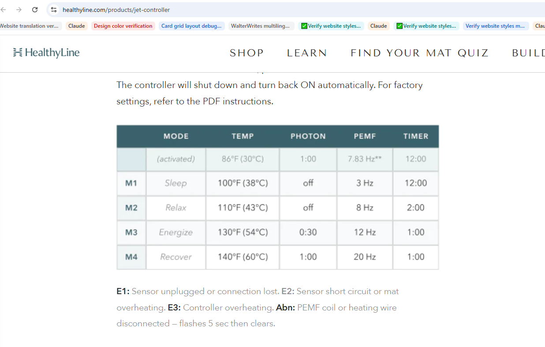Open the Card grid layout debug... bookmark
545x347 pixels.
coord(191,26)
